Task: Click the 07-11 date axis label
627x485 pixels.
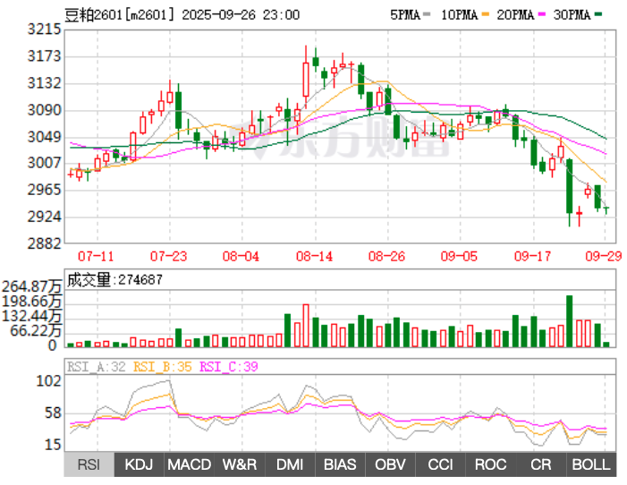Action: tap(96, 256)
